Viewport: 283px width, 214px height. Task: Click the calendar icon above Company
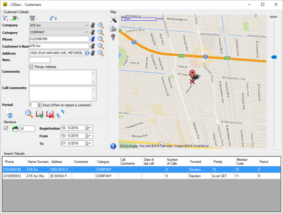tap(32, 18)
